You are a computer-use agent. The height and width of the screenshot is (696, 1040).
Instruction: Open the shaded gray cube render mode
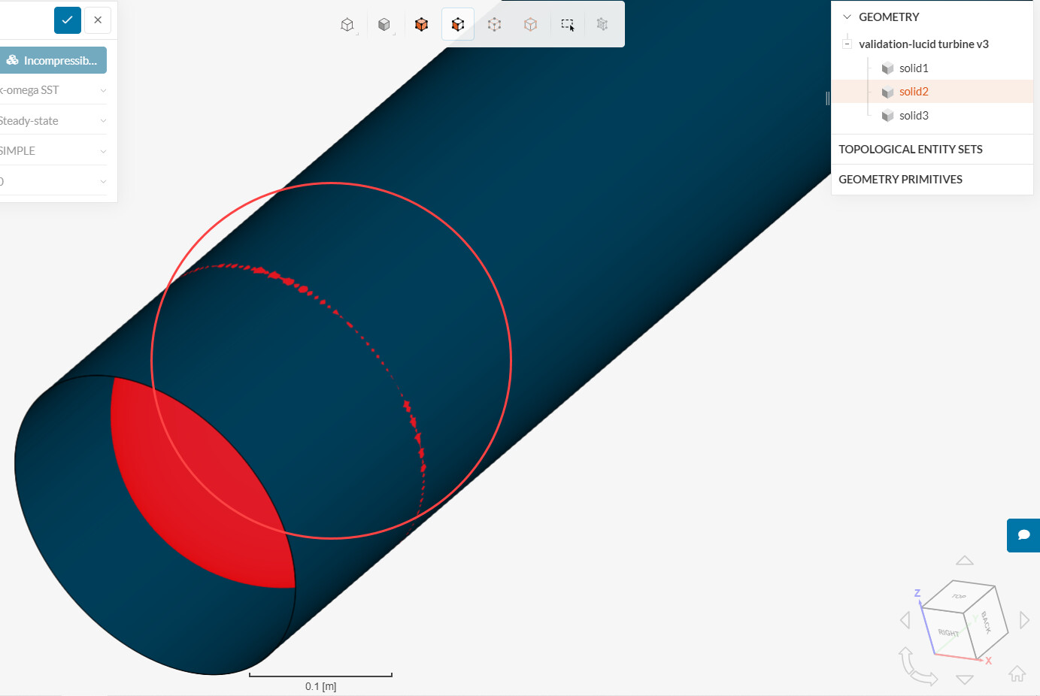384,25
